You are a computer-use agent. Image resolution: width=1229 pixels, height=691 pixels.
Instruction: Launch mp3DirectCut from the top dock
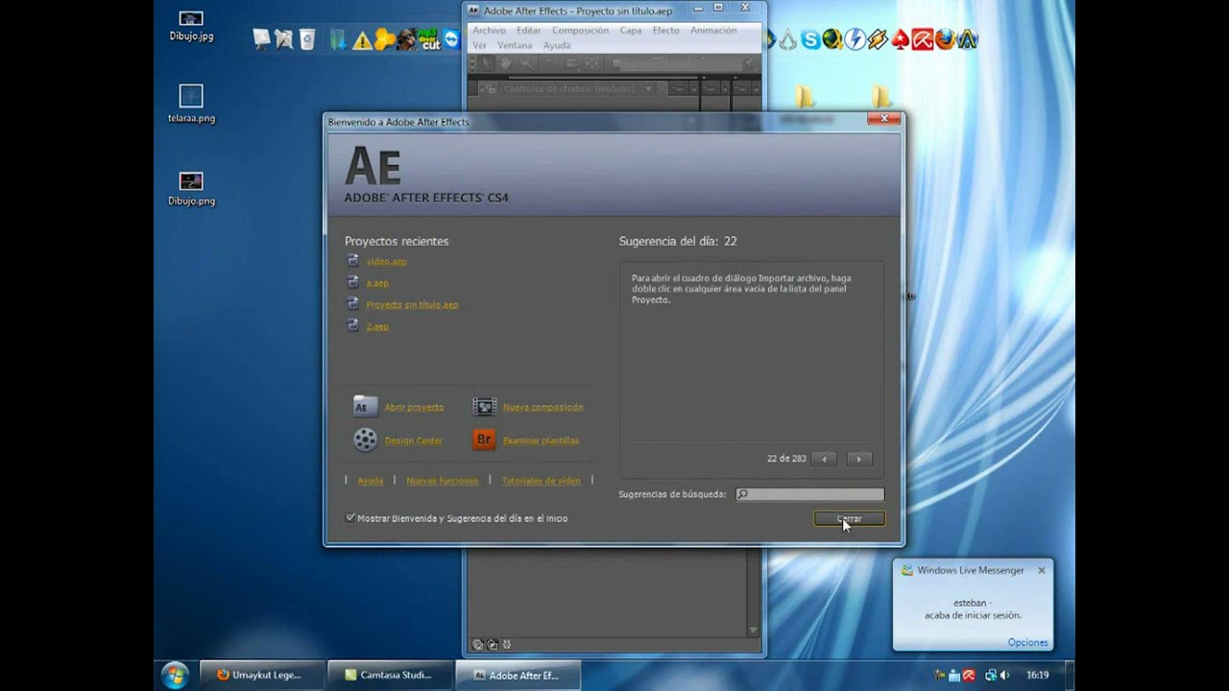click(x=429, y=39)
